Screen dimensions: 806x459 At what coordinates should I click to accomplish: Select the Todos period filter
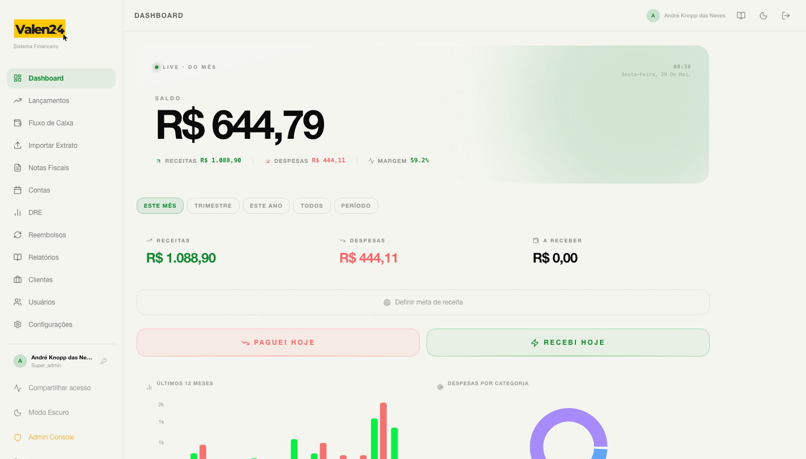[x=312, y=205]
